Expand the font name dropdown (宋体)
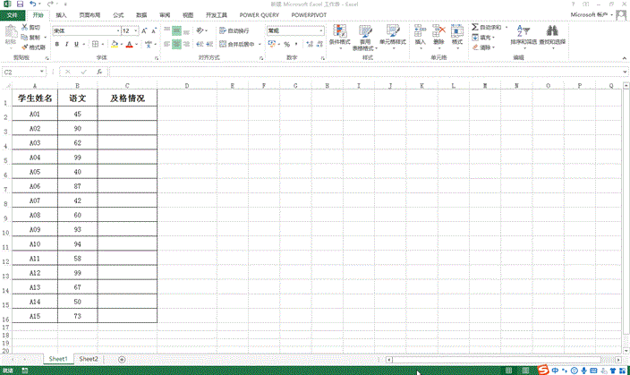 tap(116, 30)
